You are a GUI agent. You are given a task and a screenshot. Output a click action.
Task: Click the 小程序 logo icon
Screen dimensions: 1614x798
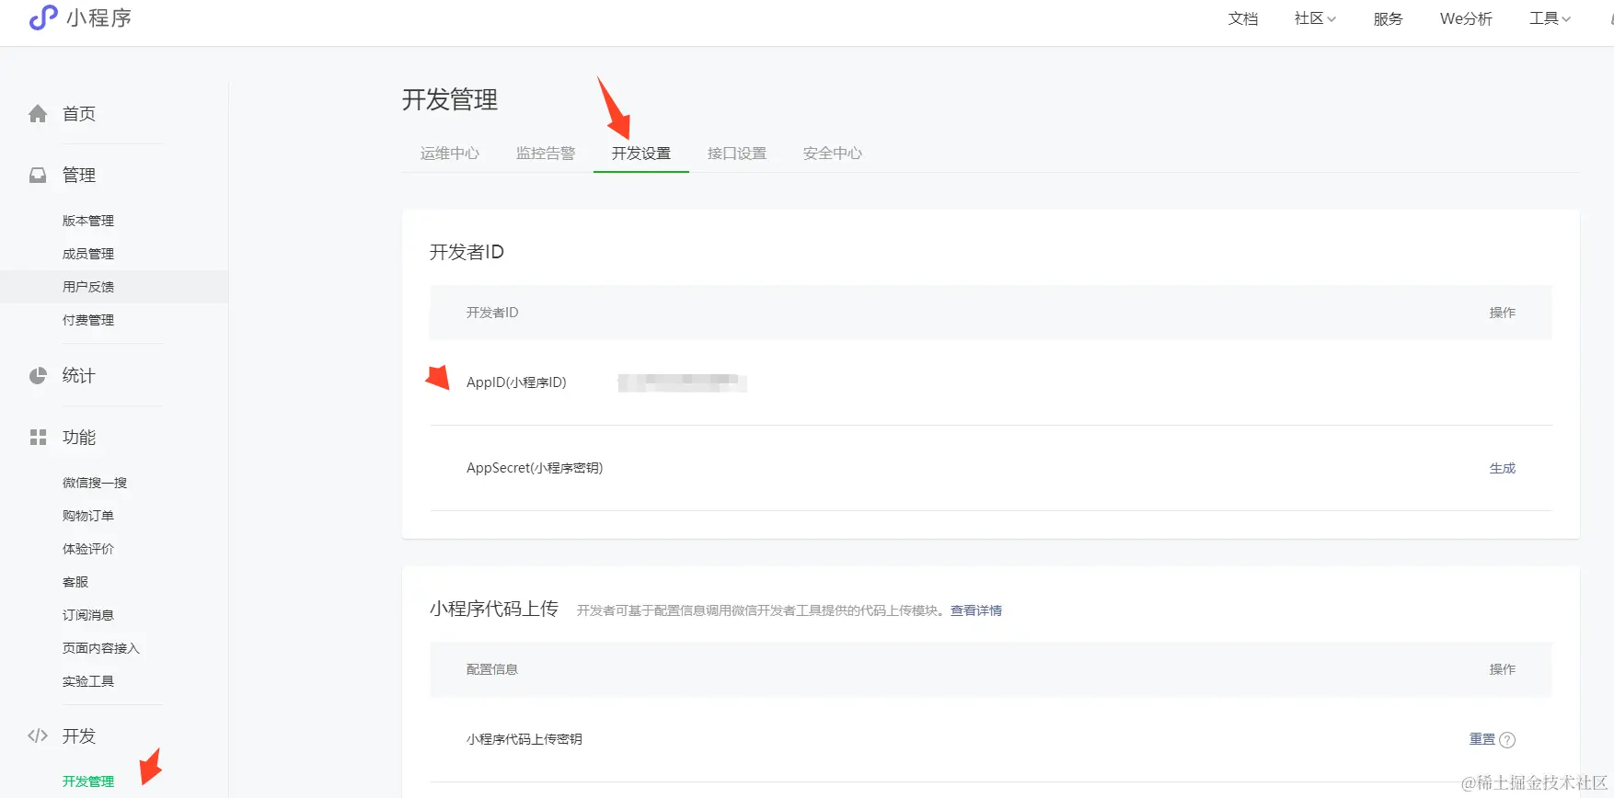tap(43, 17)
